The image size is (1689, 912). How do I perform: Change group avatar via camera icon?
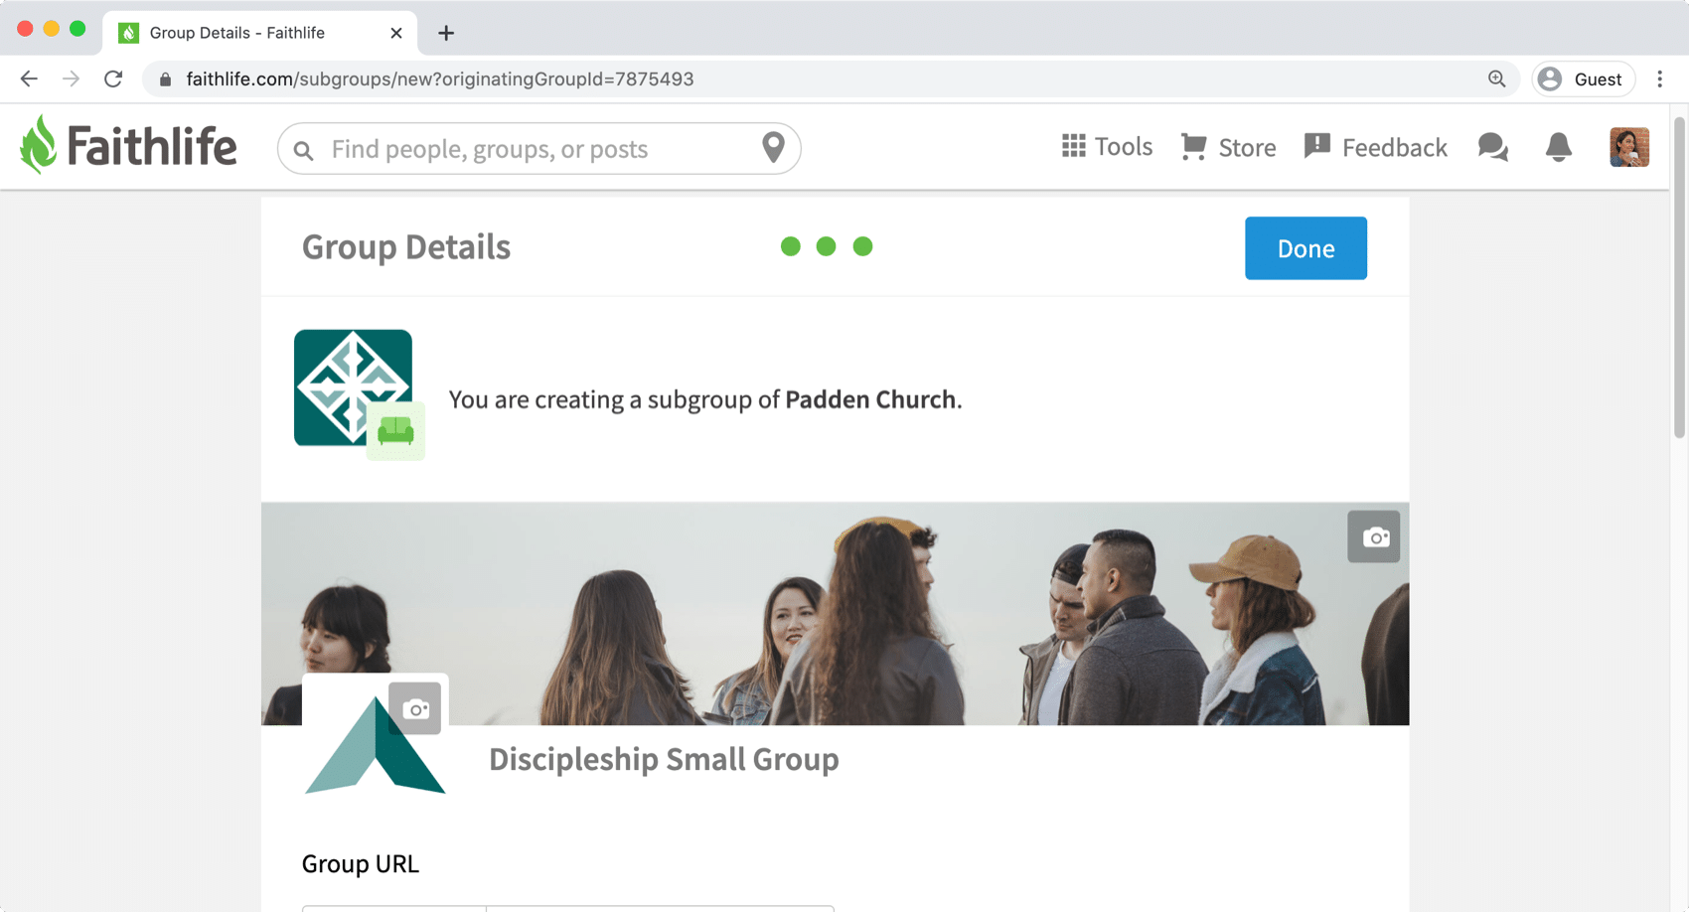point(415,708)
